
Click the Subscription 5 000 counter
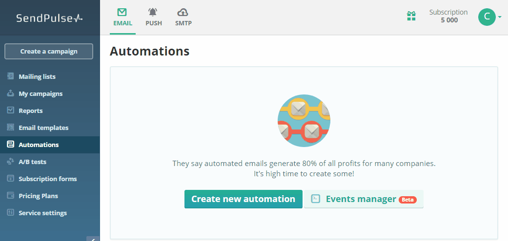coord(448,17)
